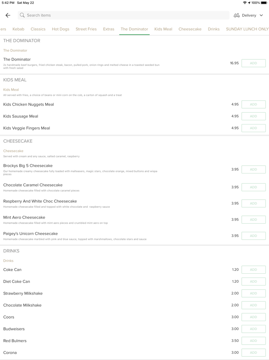The width and height of the screenshot is (269, 360).
Task: Tap the Wi-Fi status icon
Action: coord(245,3)
